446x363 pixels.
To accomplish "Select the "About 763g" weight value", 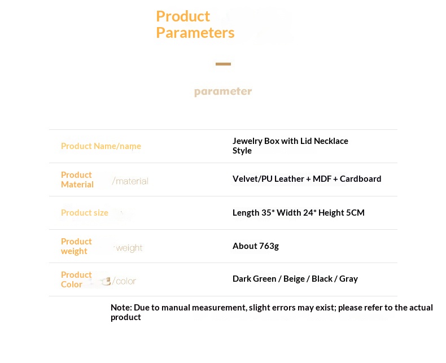I will pos(255,246).
